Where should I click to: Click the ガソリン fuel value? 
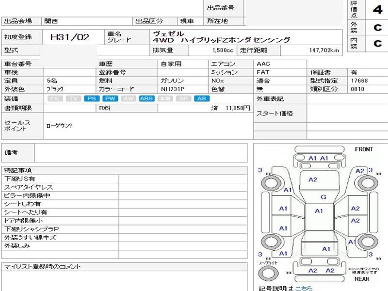pyautogui.click(x=172, y=81)
